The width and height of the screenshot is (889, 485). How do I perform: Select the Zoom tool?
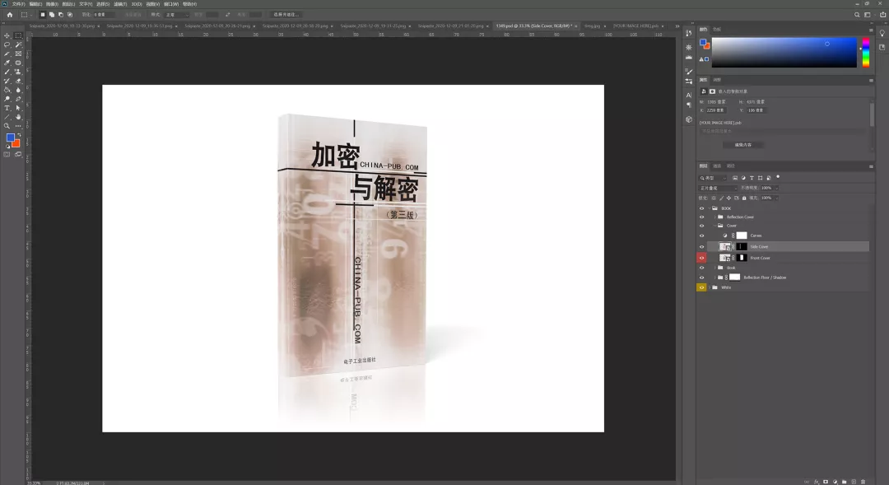7,126
